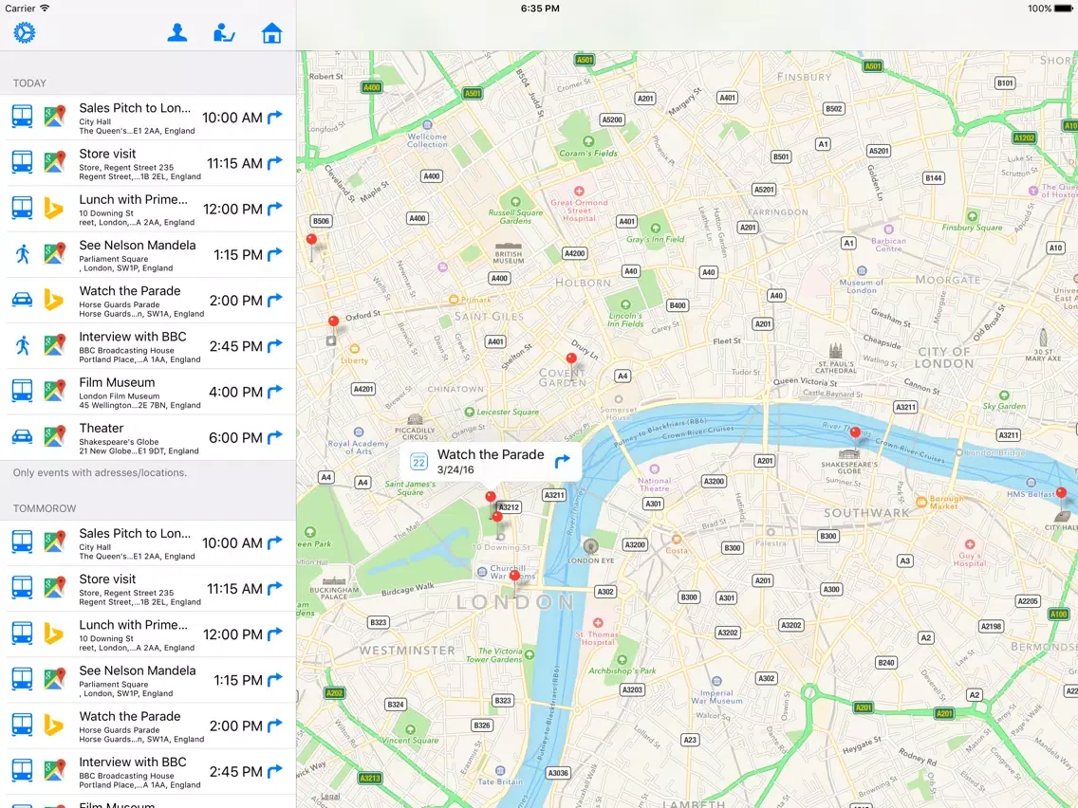Tap Google Maps icon for tomorrow's Interview with BBC
Screen dimensions: 1078x808
(54, 770)
